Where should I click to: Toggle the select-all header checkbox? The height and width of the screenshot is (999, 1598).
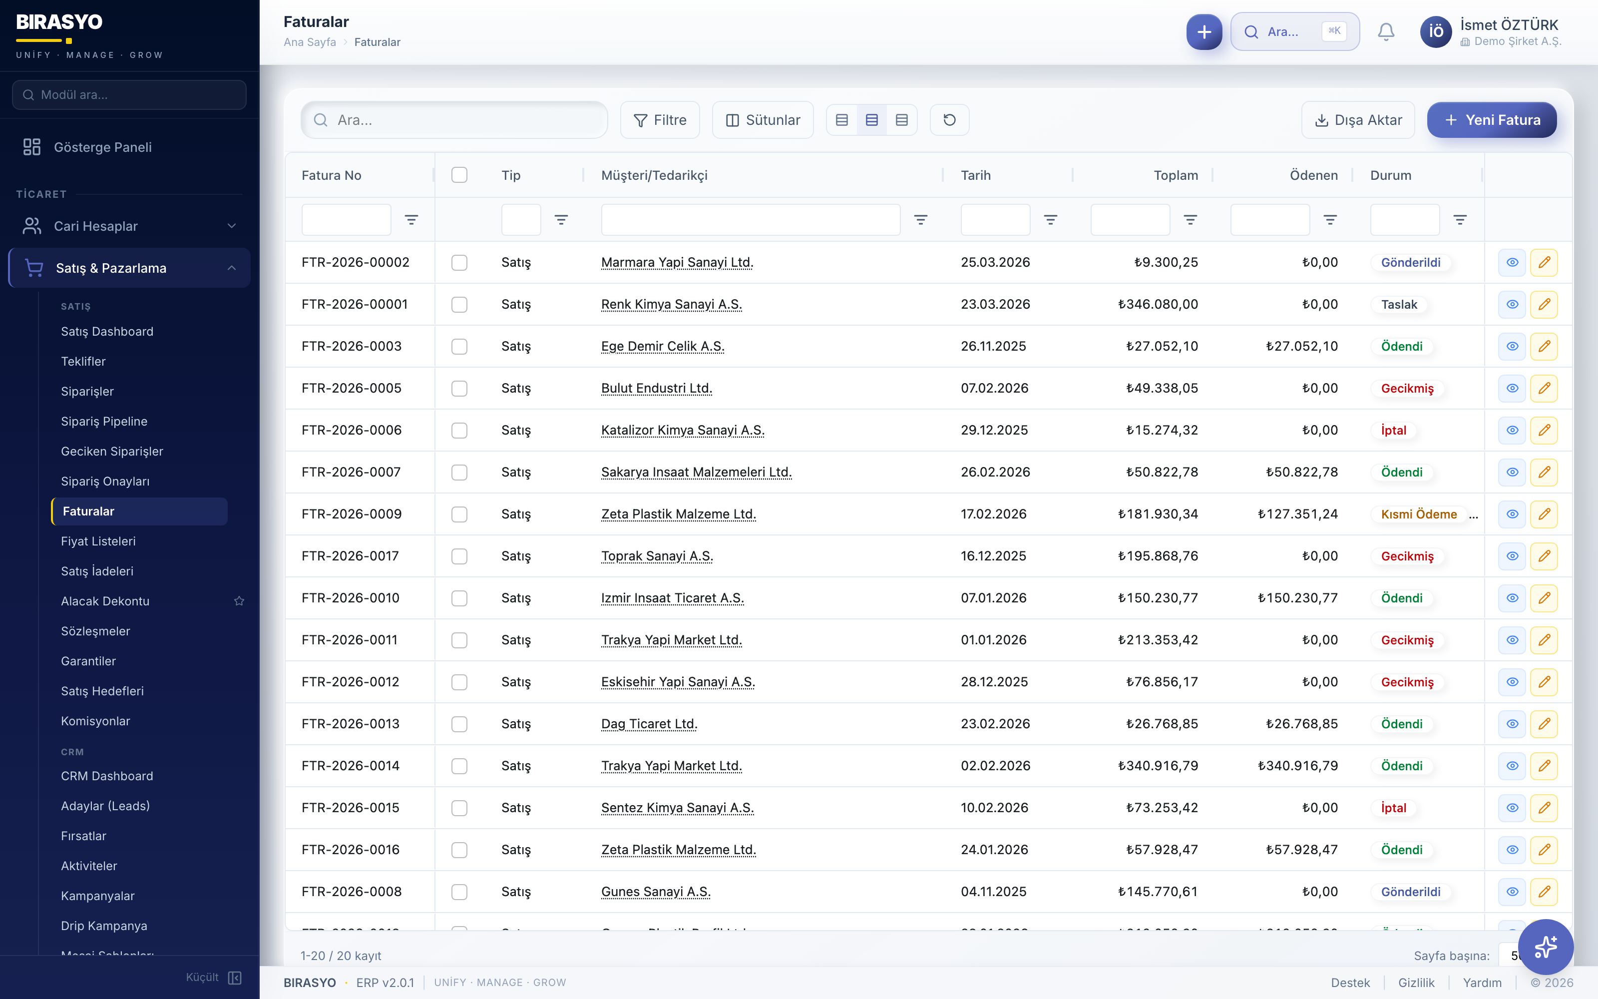(x=459, y=175)
